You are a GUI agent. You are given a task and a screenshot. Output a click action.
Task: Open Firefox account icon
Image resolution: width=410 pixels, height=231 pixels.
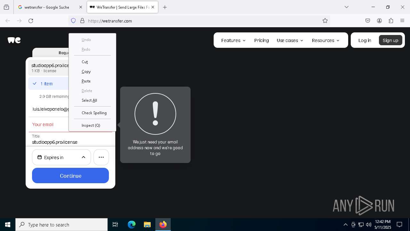click(379, 21)
